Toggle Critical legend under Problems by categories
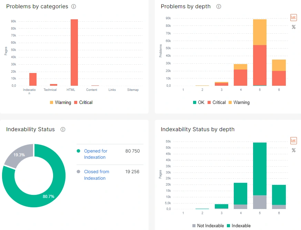This screenshot has height=230, width=301. pos(83,102)
